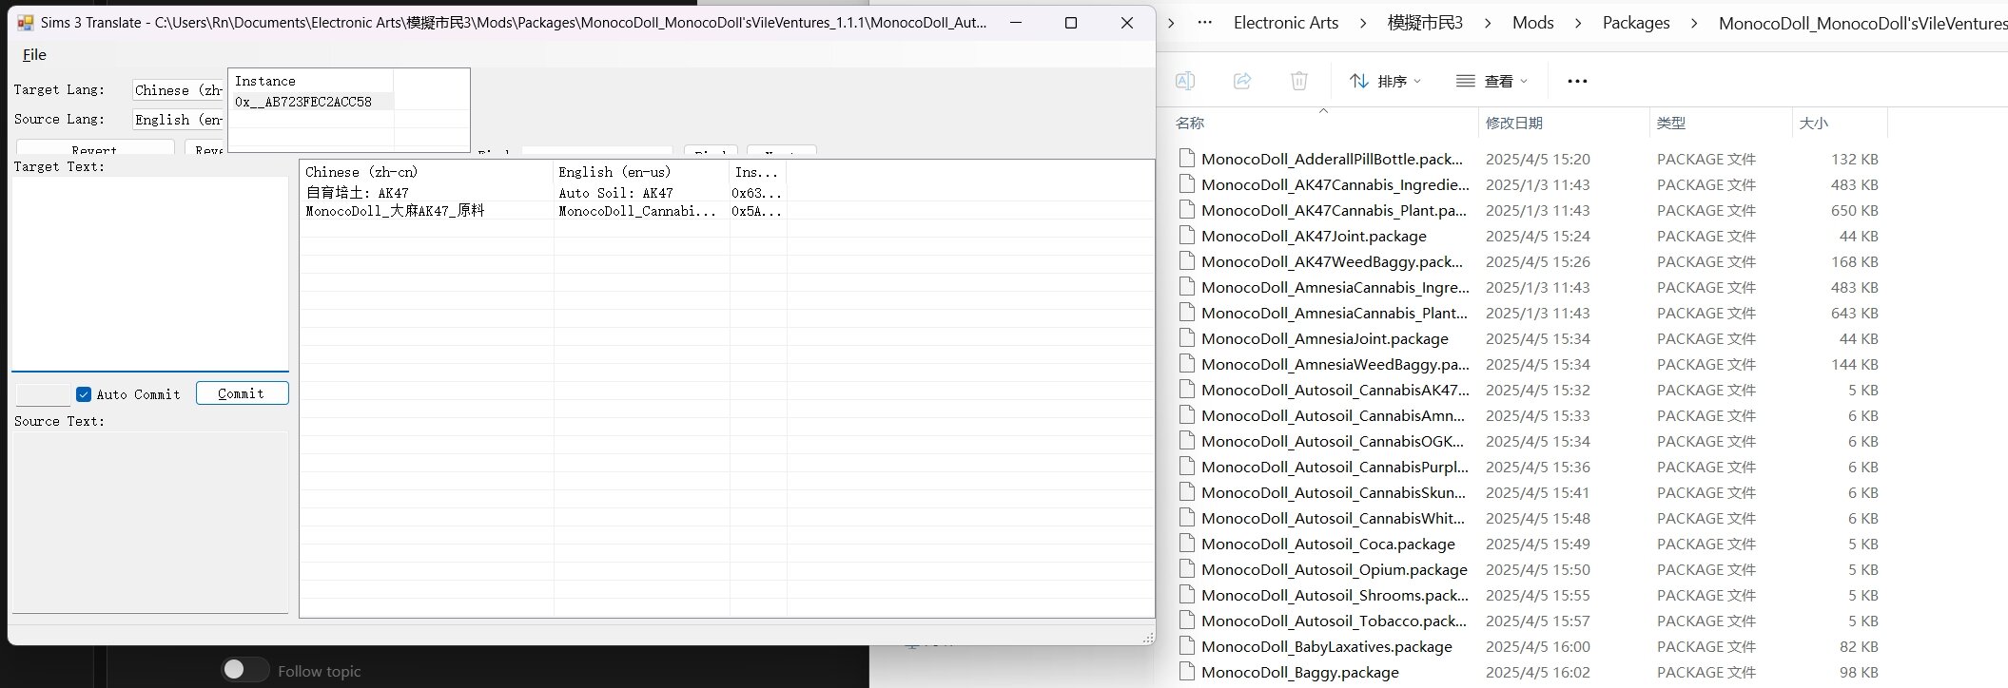Click file icon of MonocoDoll_AK47Cannabis_Ingredie... package
This screenshot has width=2008, height=688.
tap(1186, 184)
